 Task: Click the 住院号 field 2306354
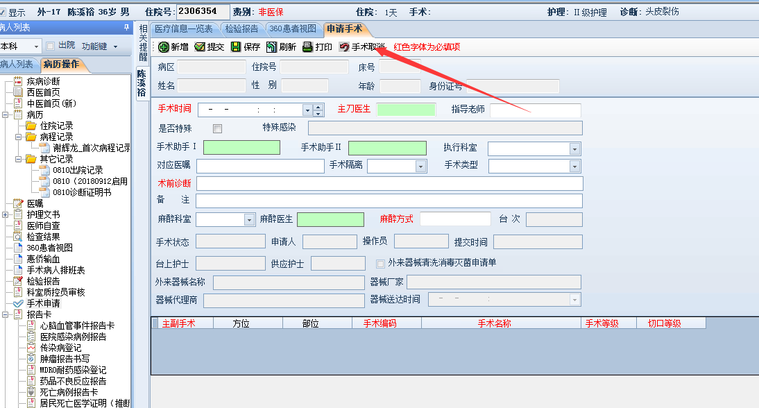pyautogui.click(x=203, y=12)
